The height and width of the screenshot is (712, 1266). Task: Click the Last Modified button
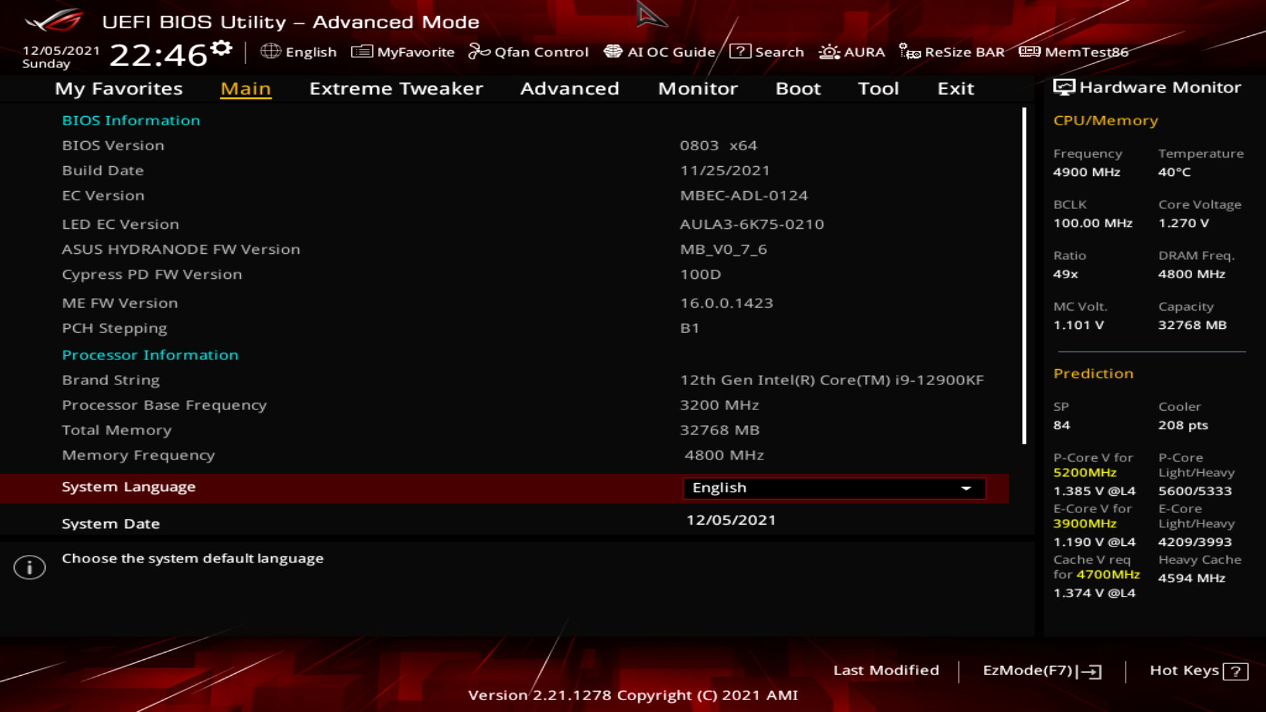click(x=886, y=670)
